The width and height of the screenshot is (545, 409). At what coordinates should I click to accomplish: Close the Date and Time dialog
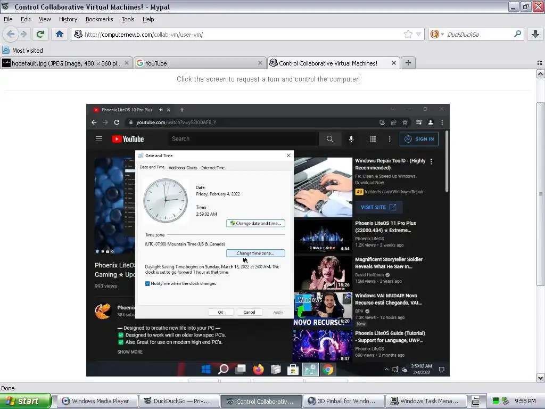288,156
